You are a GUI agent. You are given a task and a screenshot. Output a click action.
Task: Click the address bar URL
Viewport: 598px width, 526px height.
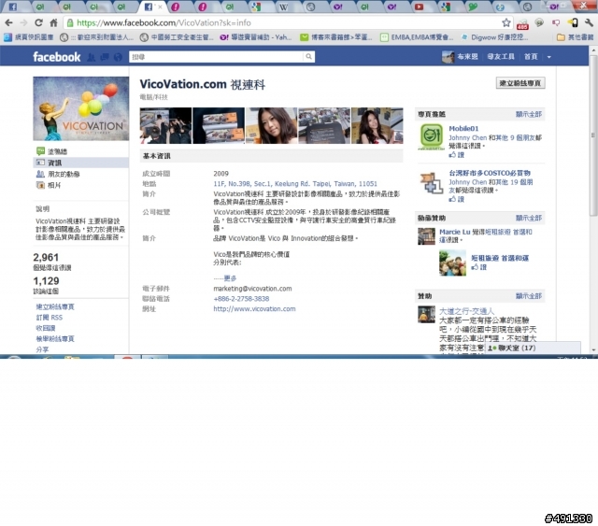pyautogui.click(x=164, y=22)
